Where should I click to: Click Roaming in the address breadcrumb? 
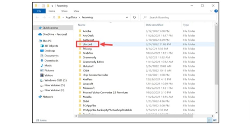[87, 17]
